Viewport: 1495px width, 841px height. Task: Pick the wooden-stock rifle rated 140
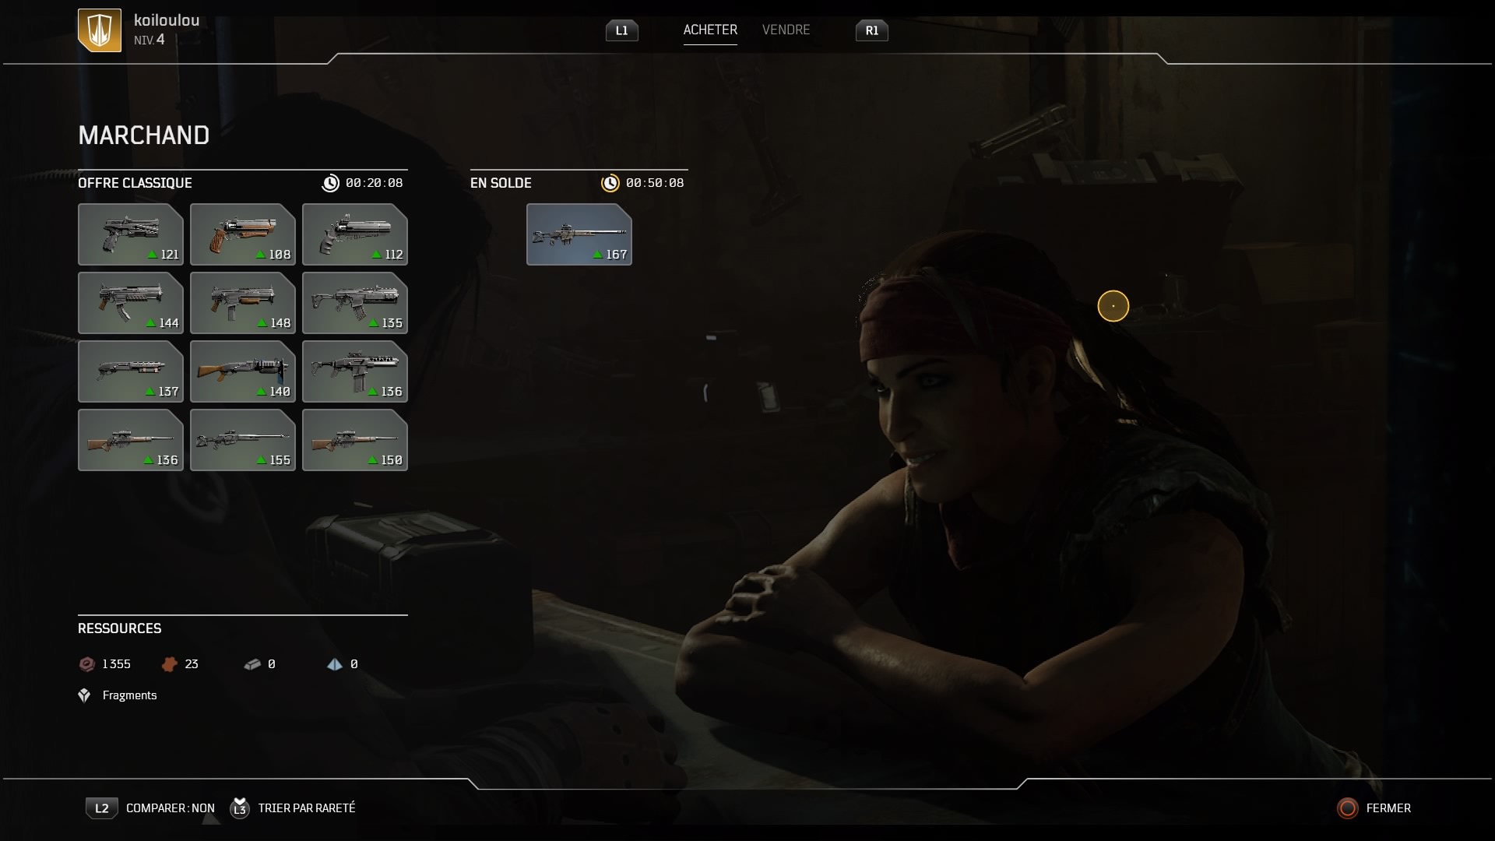click(x=243, y=371)
